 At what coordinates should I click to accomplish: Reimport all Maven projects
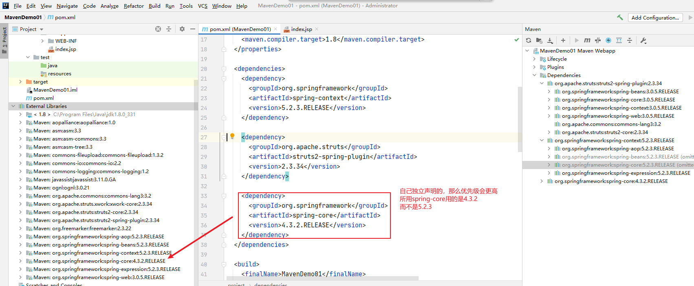pyautogui.click(x=529, y=40)
